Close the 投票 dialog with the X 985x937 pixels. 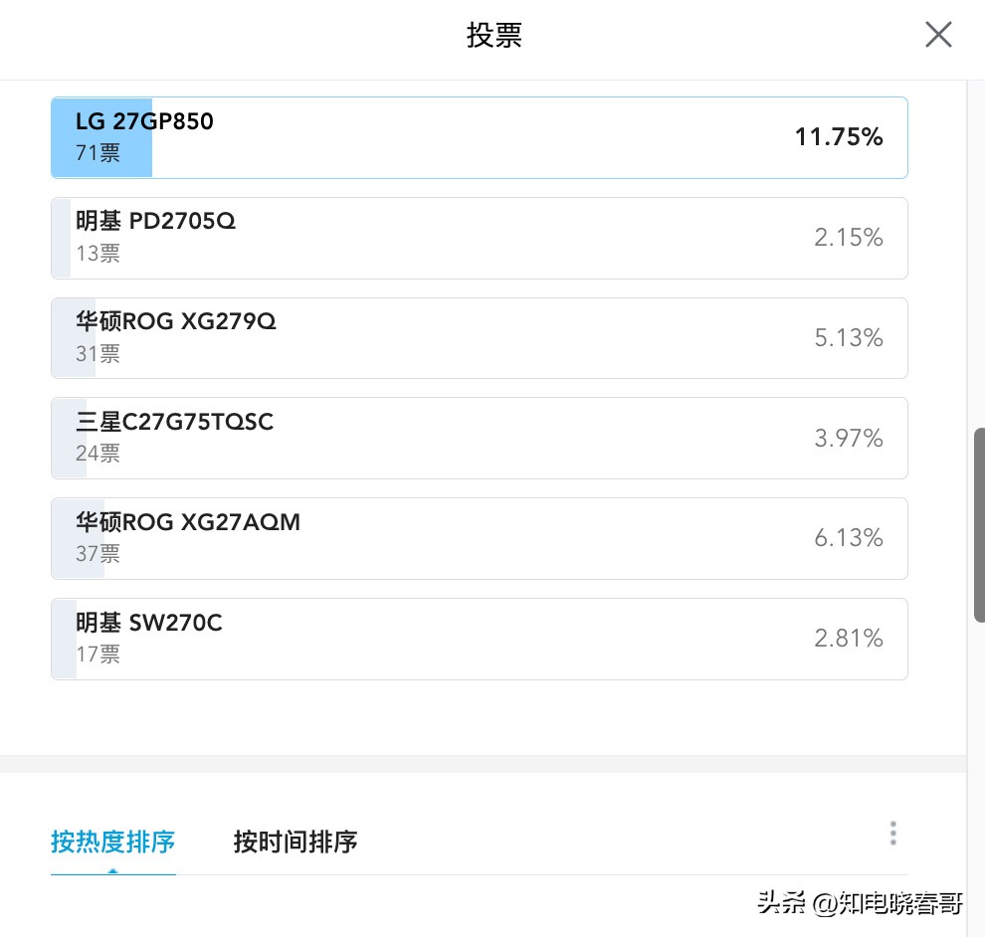coord(938,35)
